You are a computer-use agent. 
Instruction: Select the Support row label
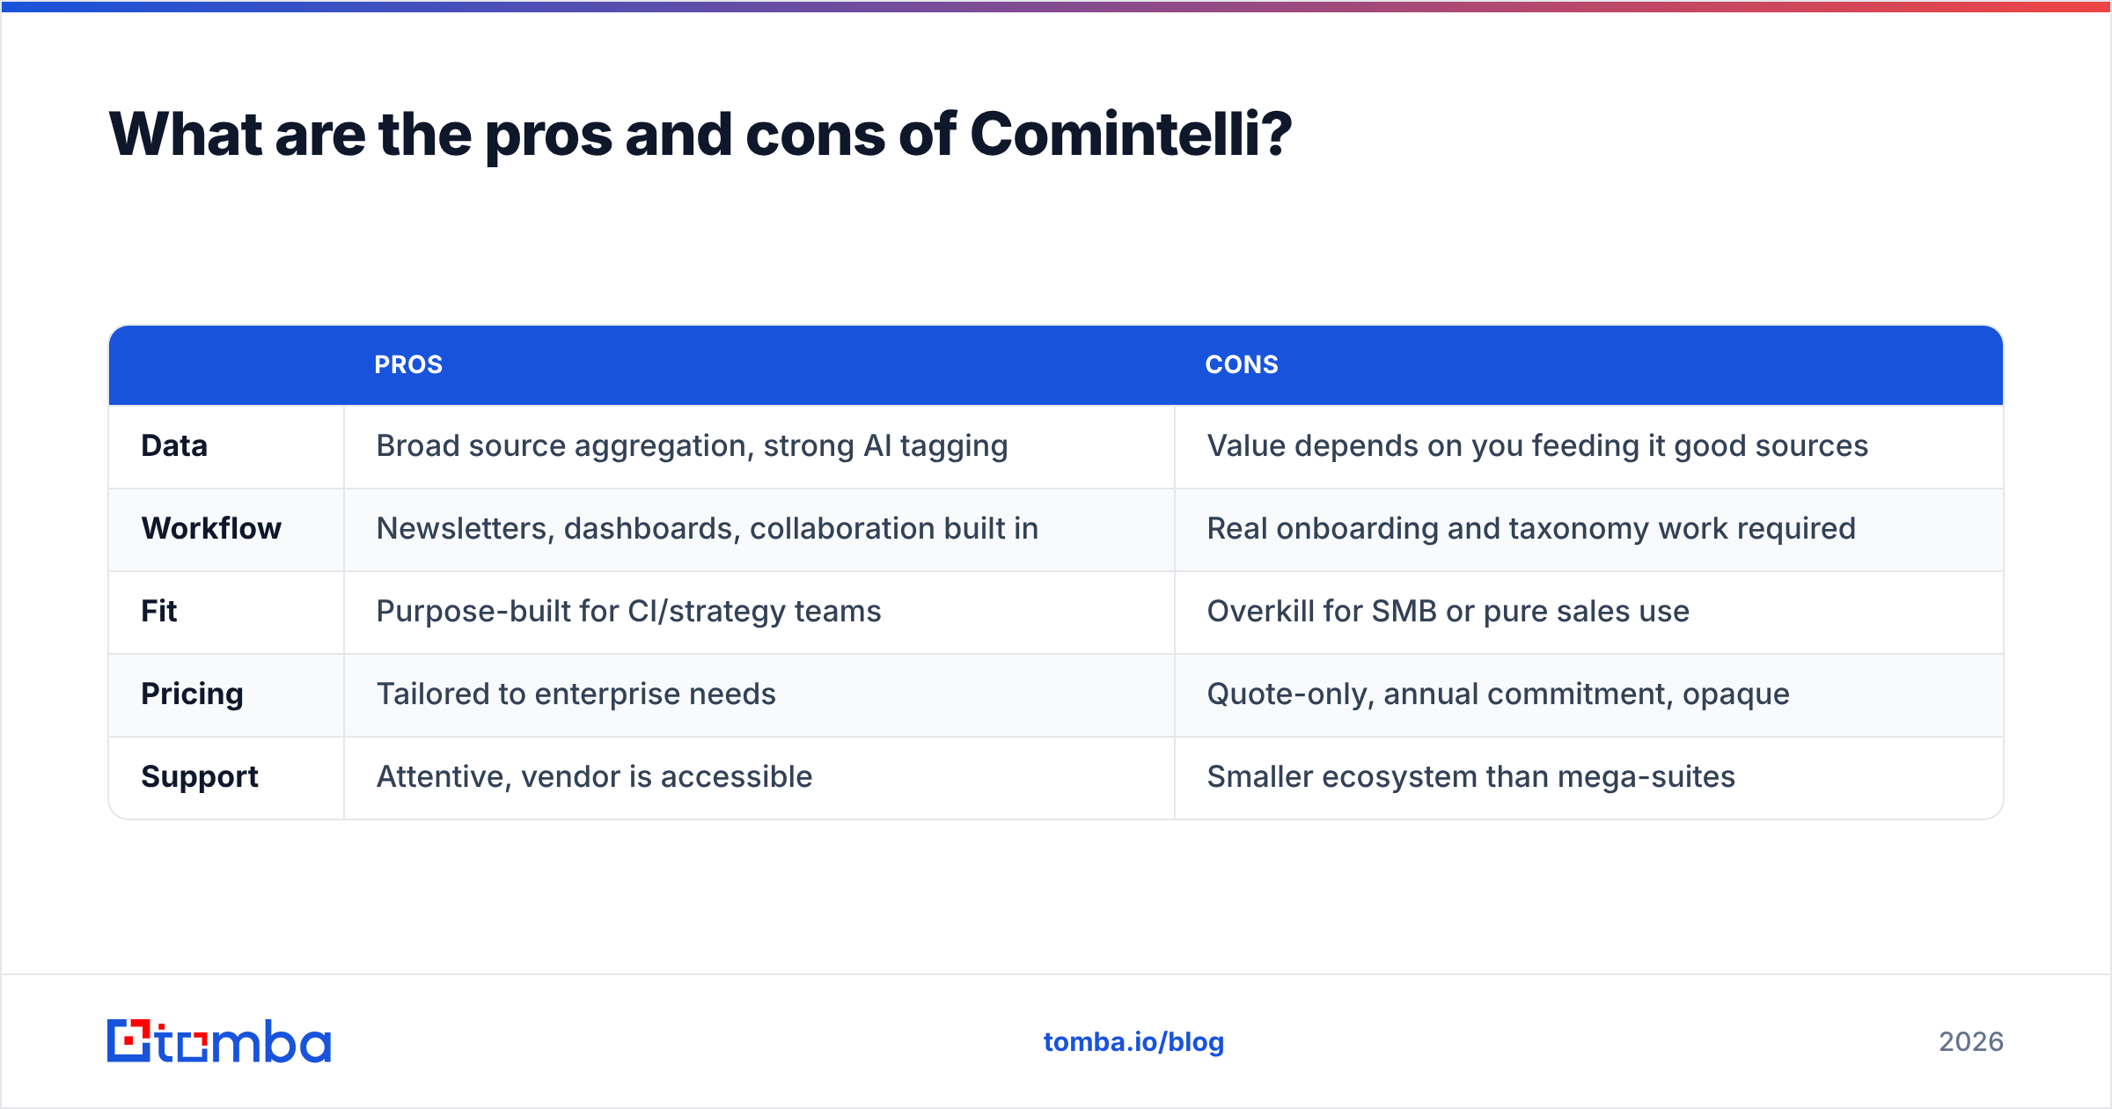coord(200,777)
